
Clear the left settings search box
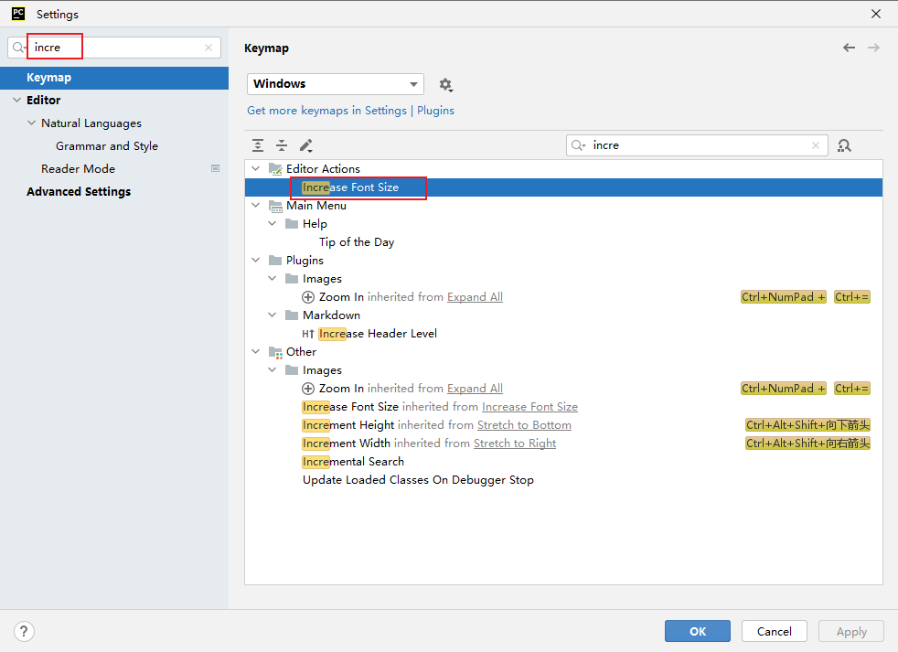[208, 48]
